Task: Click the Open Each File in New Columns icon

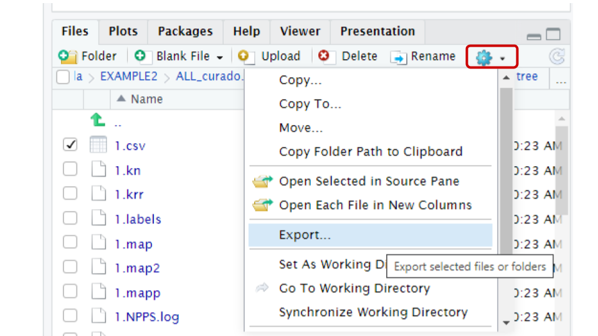Action: [263, 205]
